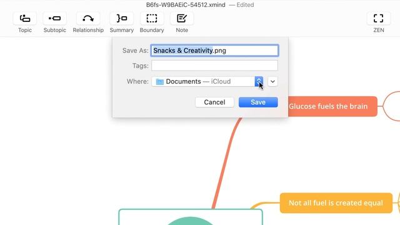Click the Save As filename field
Viewport: 400px width, 225px height.
pos(214,51)
